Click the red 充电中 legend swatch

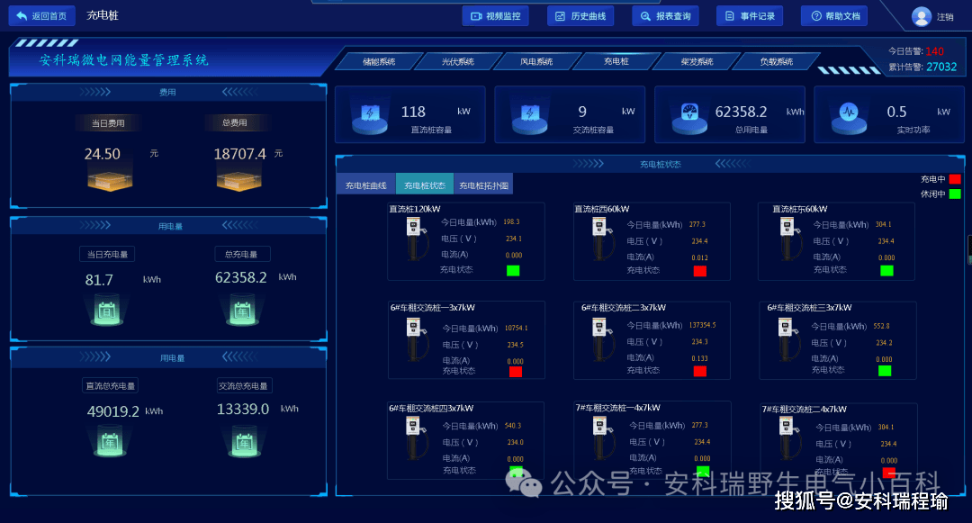955,179
